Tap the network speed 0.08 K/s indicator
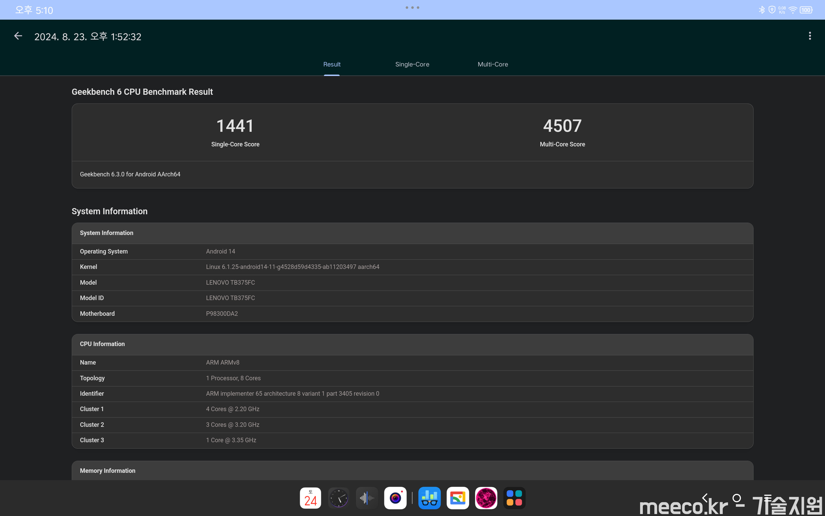Viewport: 825px width, 516px height. [782, 10]
